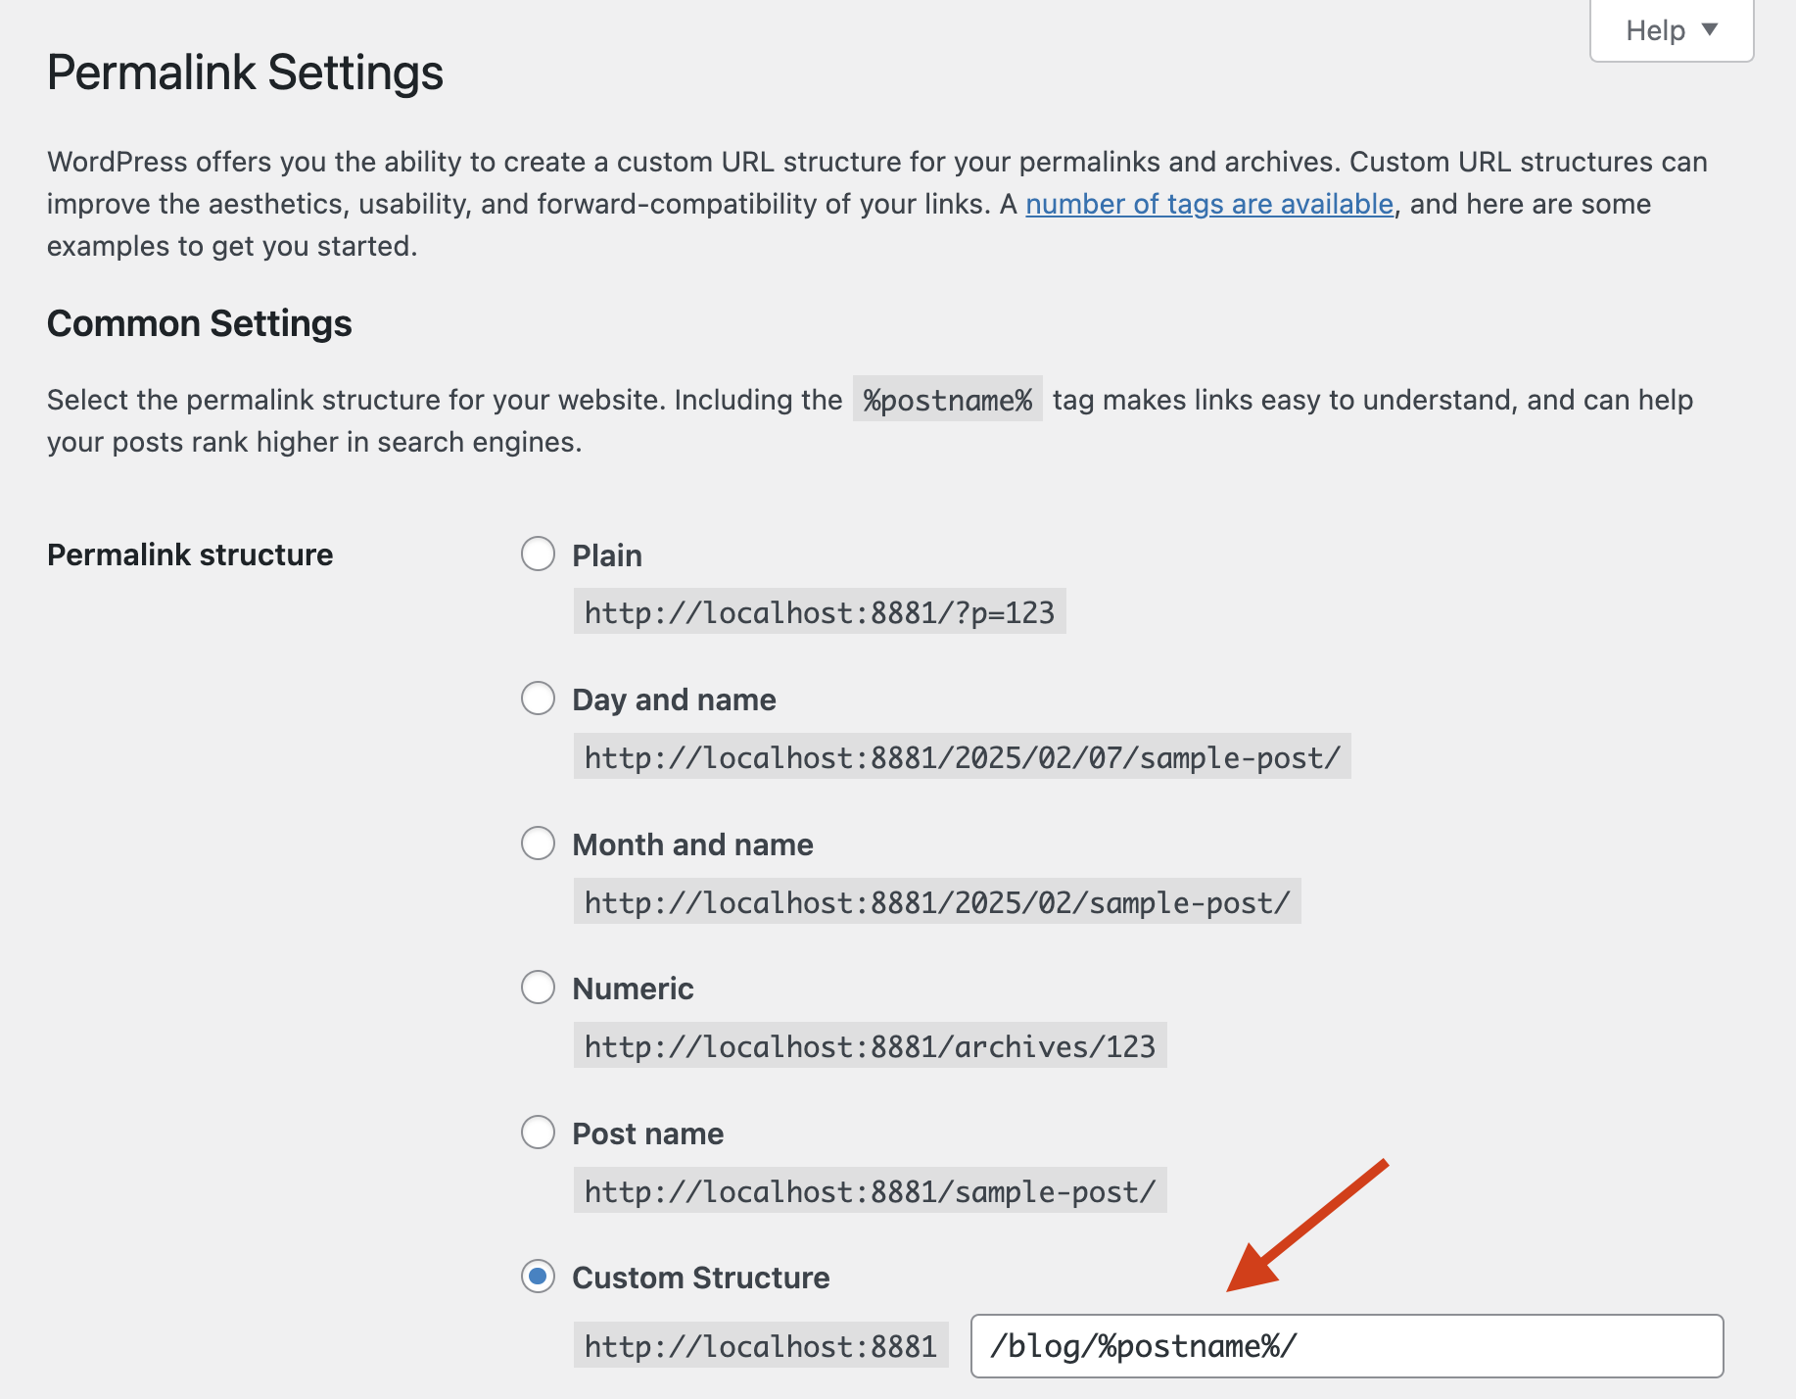Image resolution: width=1796 pixels, height=1399 pixels.
Task: Click the http://localhost:8881/sample-post/ example URL
Action: [871, 1191]
